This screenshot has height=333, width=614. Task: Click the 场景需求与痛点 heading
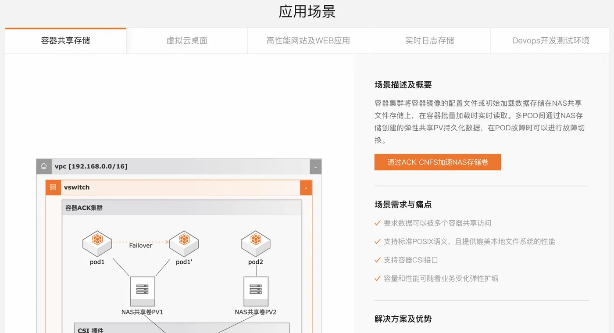(x=403, y=204)
